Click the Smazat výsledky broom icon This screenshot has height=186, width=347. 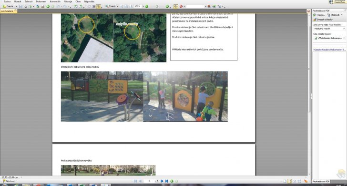[x=315, y=20]
